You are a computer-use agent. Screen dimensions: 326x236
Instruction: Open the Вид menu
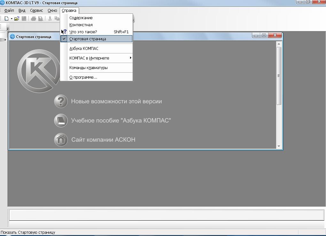(x=22, y=11)
